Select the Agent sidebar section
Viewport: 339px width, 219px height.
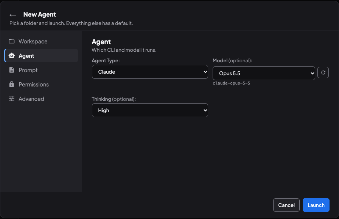(41, 56)
